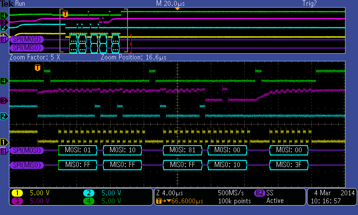Click the SS Active trigger readout
This screenshot has height=215, width=358.
[275, 197]
